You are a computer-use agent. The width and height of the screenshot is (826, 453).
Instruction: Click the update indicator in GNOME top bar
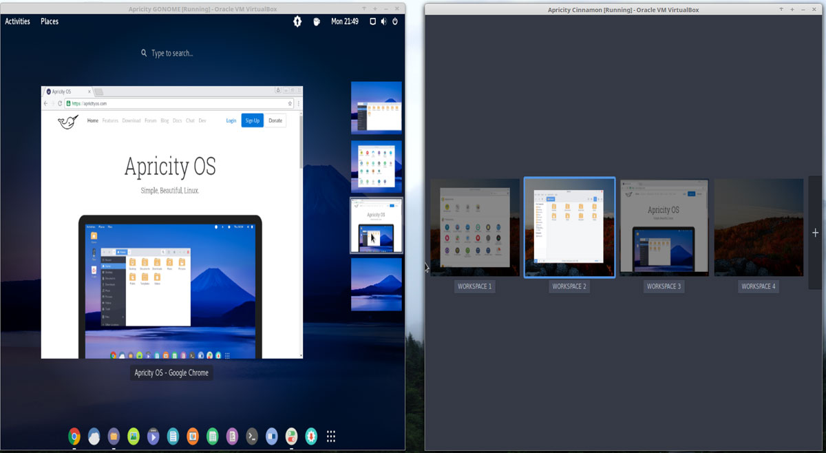coord(297,21)
